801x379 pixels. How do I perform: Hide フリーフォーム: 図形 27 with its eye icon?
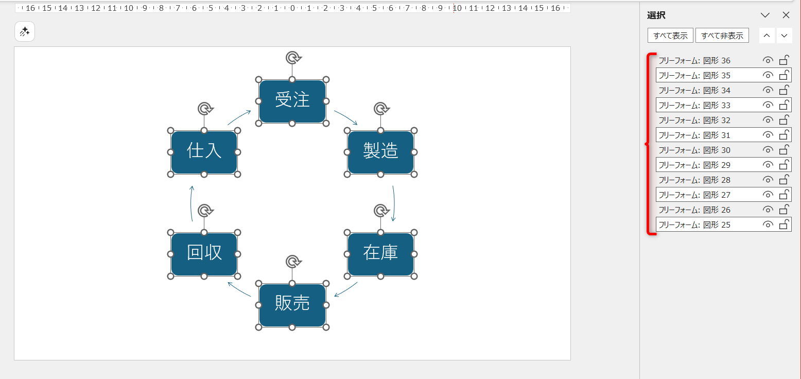point(768,195)
